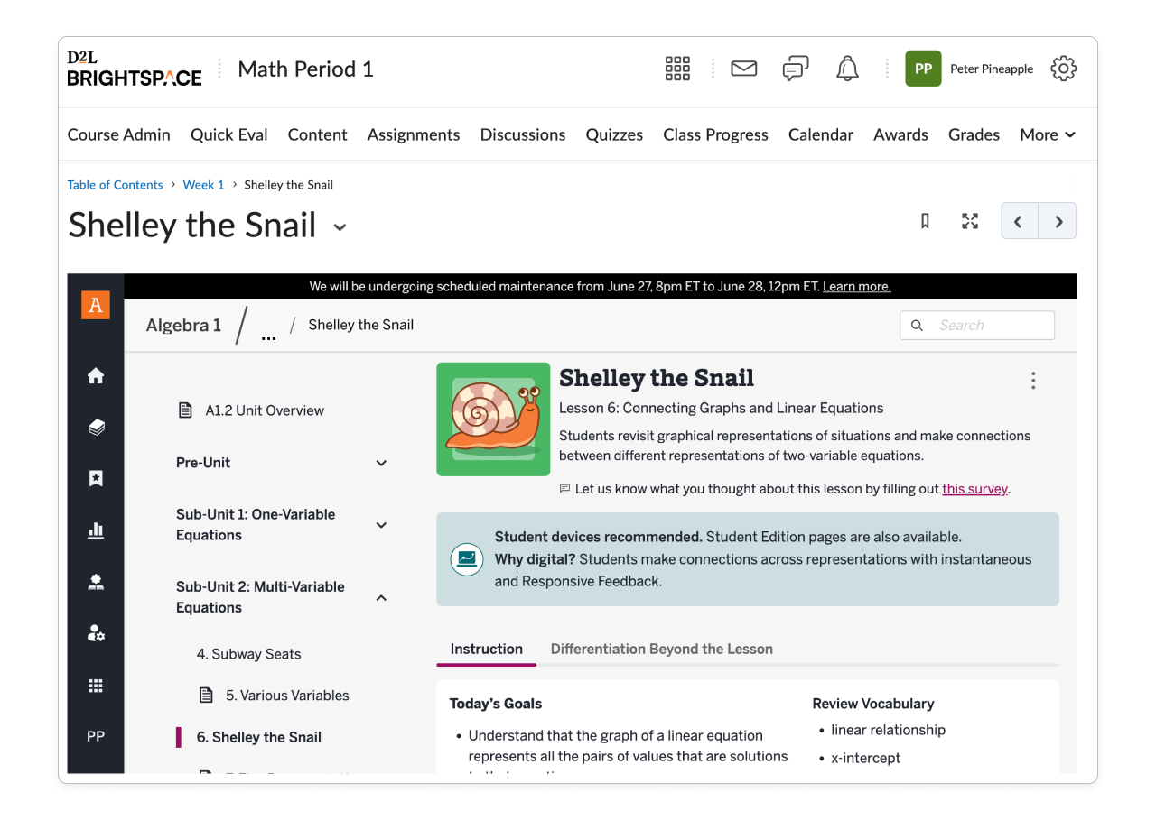
Task: Click the Table of Contents breadcrumb link
Action: pyautogui.click(x=116, y=185)
